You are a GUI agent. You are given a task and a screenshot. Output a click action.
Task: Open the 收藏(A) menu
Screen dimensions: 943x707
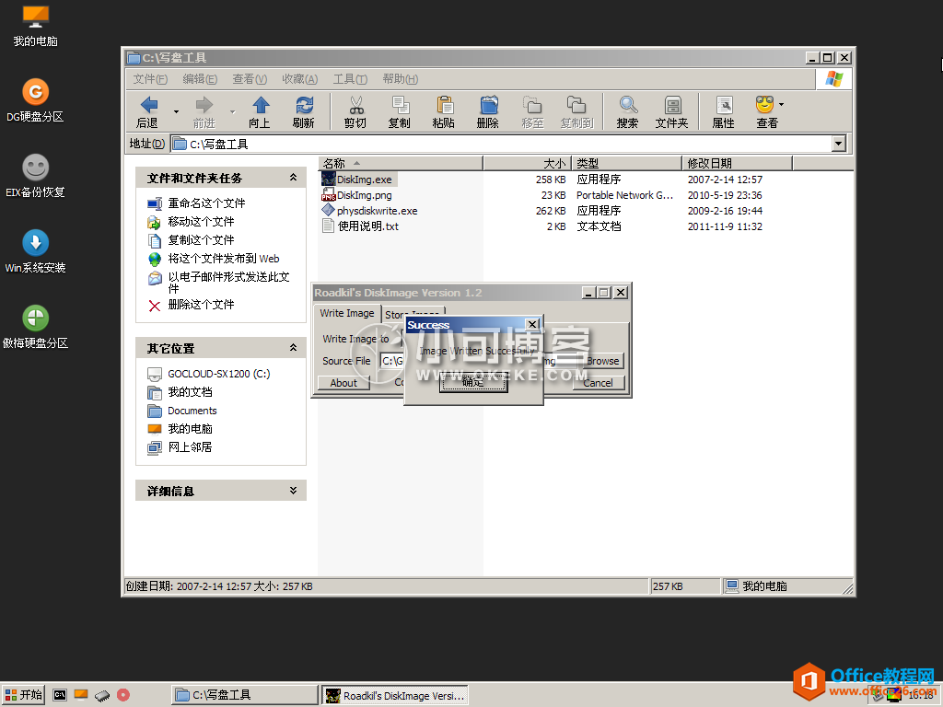[299, 79]
